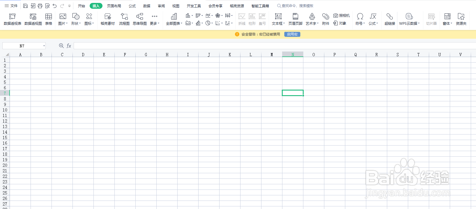Open the 开发工具 Developer tab
Image resolution: width=476 pixels, height=209 pixels.
[194, 6]
